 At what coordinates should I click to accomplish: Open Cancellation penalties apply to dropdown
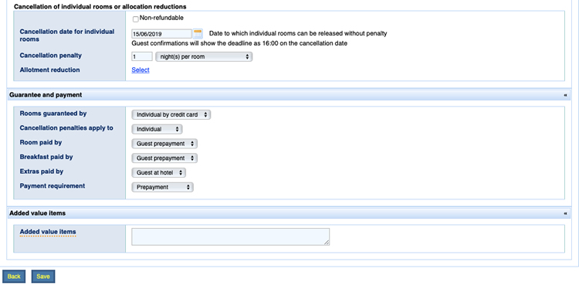[x=157, y=129]
